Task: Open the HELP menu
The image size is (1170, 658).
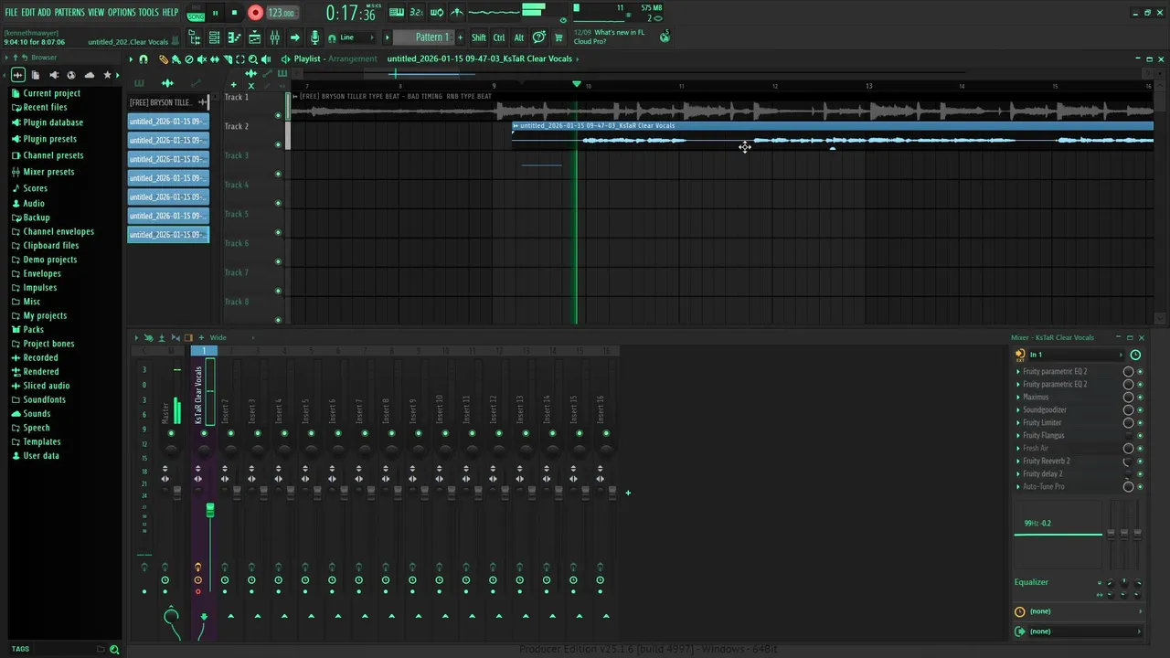Action: point(170,12)
